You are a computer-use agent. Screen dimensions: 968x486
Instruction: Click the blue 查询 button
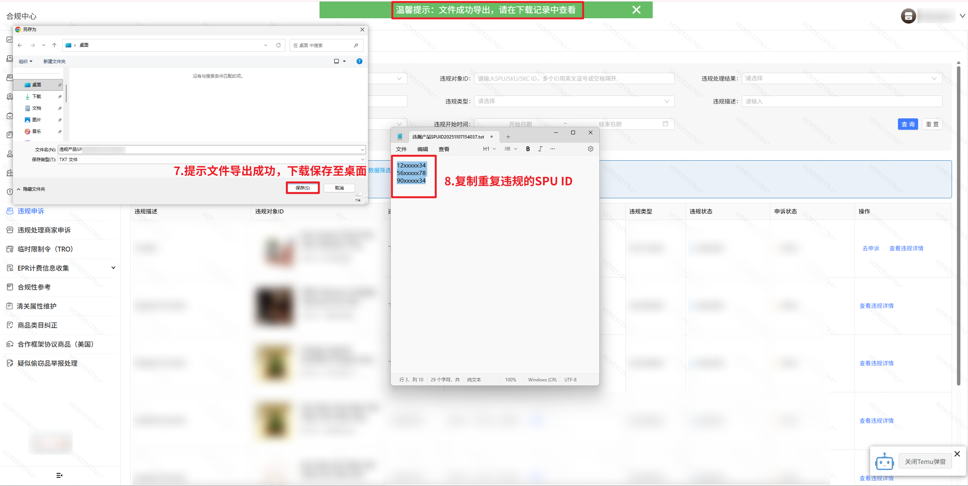[x=907, y=124]
